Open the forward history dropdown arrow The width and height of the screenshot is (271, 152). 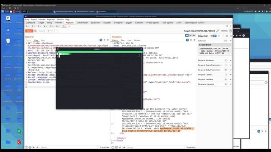[x=57, y=31]
